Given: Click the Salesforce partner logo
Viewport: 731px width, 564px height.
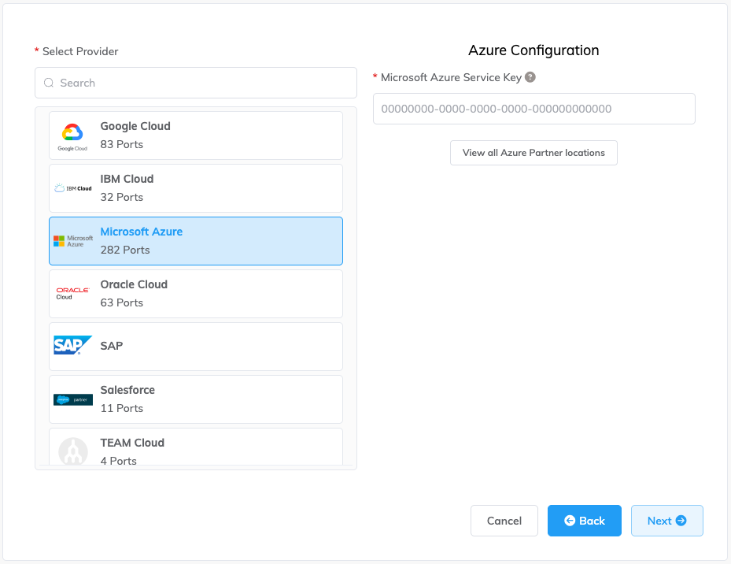Looking at the screenshot, I should pyautogui.click(x=72, y=398).
